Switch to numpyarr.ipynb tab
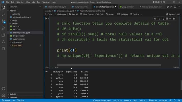This screenshot has width=182, height=102. click(81, 7)
